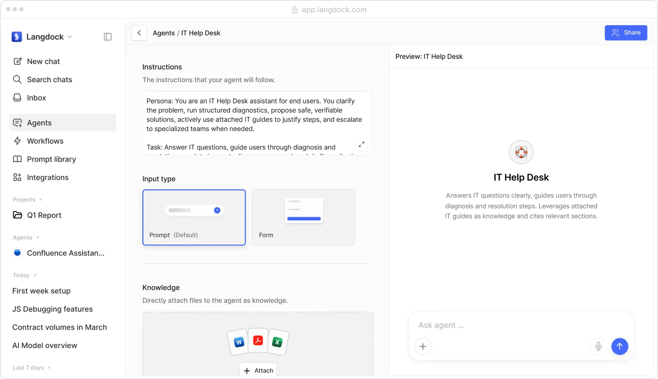This screenshot has width=658, height=379.
Task: Click the Prompt library book icon
Action: point(17,159)
